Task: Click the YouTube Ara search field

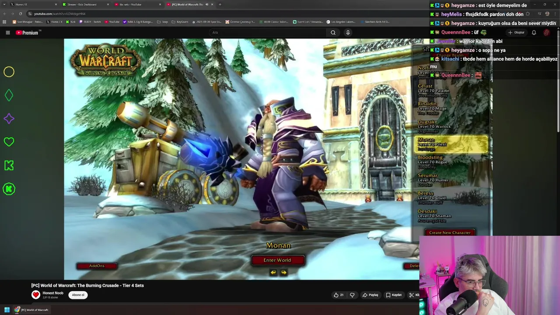Action: pyautogui.click(x=267, y=32)
